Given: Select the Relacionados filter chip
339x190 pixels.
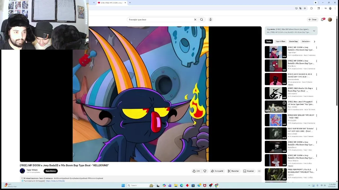Looking at the screenshot, I should [x=306, y=41].
